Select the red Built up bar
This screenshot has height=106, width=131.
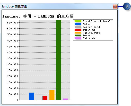coord(45,98)
